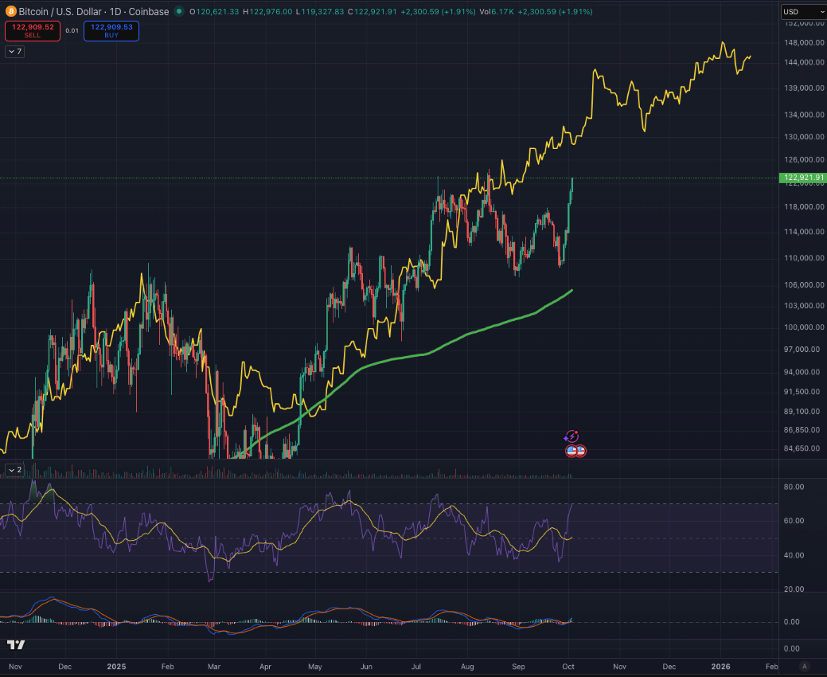Click the Jun label on time axis
Viewport: 827px width, 677px height.
tap(366, 667)
